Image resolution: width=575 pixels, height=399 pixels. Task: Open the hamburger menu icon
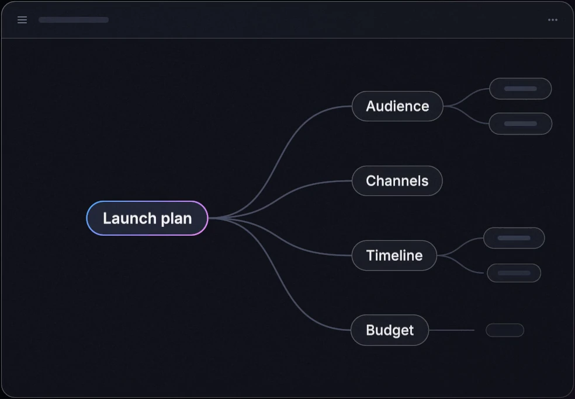(x=22, y=20)
